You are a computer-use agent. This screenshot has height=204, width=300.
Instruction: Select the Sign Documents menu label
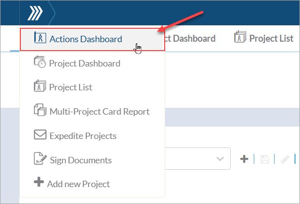81,160
